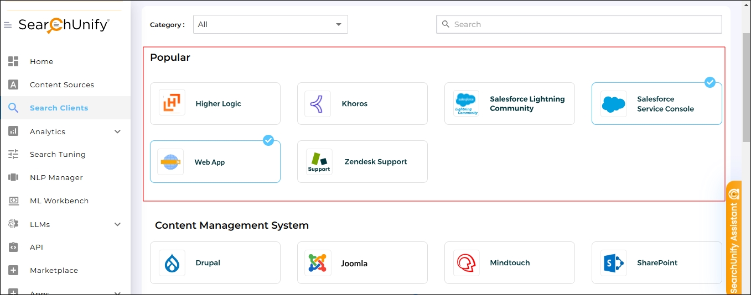Open the NLP Manager page

pos(56,177)
